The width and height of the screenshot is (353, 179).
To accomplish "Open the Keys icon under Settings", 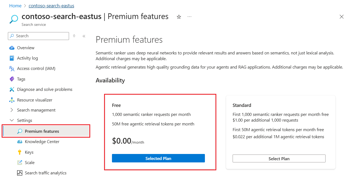I will pos(19,152).
